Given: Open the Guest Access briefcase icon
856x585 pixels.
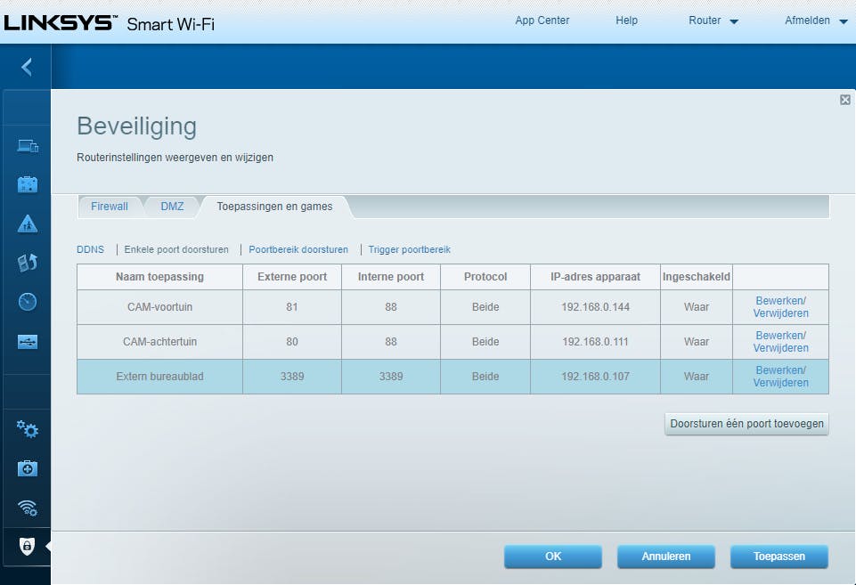Looking at the screenshot, I should (28, 184).
